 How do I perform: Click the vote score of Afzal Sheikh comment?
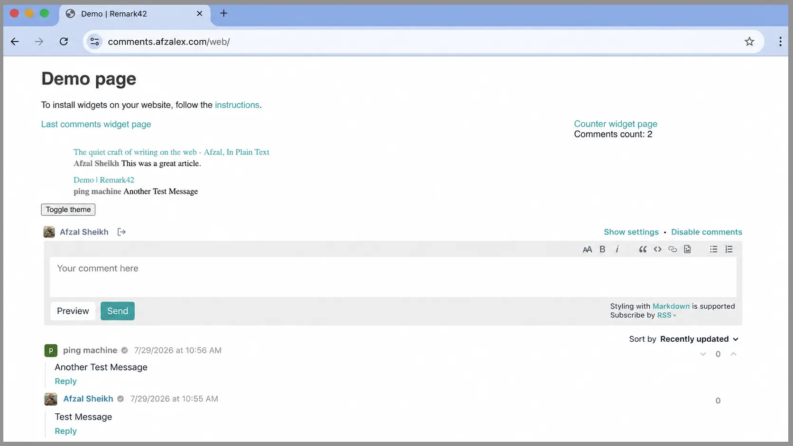coord(718,401)
